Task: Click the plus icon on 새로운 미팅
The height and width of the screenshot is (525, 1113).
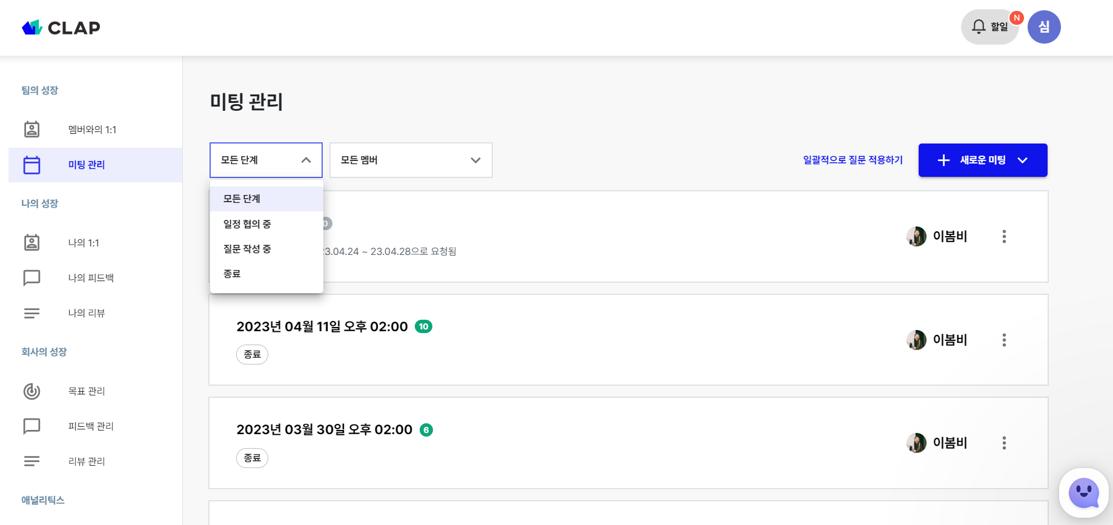Action: click(x=943, y=160)
